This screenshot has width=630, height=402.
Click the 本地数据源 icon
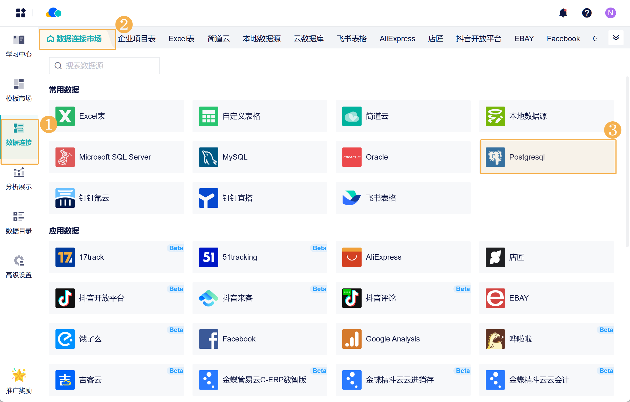(495, 116)
